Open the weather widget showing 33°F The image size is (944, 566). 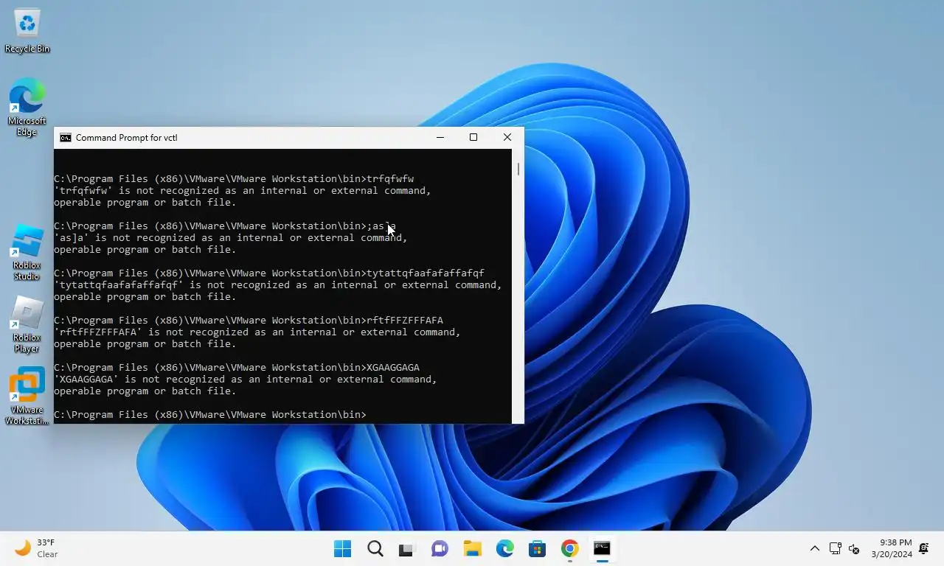click(x=37, y=548)
